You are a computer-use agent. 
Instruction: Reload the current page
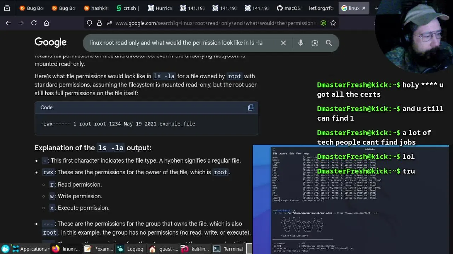(x=34, y=23)
